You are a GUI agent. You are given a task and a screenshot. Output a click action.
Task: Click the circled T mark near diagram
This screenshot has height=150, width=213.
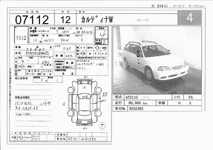pyautogui.click(x=102, y=126)
